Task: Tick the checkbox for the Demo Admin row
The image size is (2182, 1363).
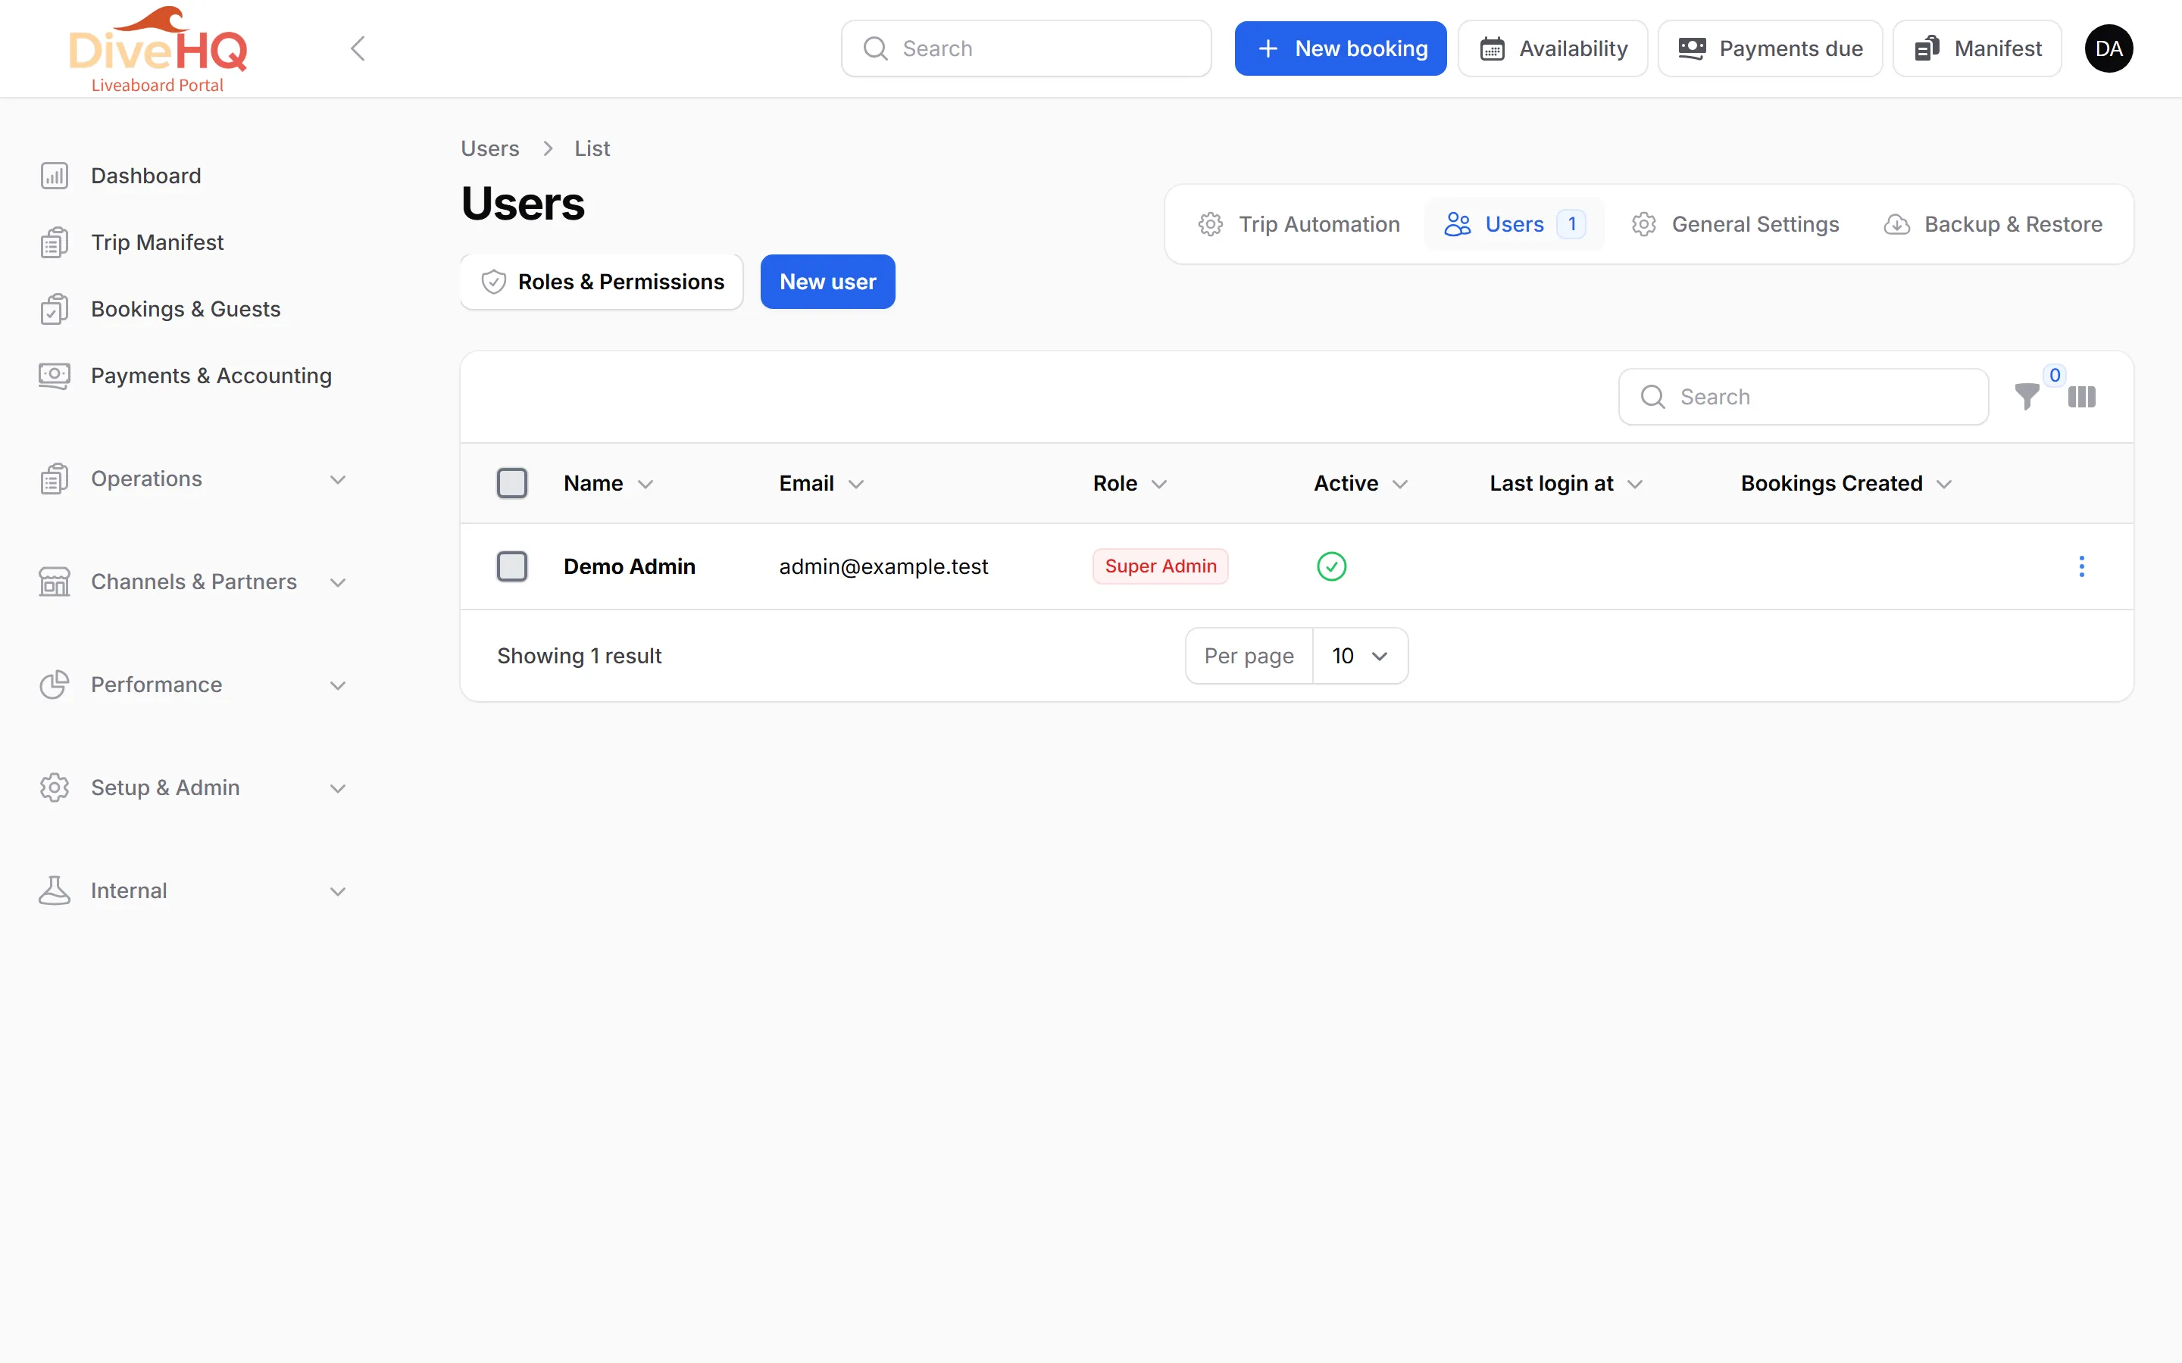Action: click(x=512, y=566)
